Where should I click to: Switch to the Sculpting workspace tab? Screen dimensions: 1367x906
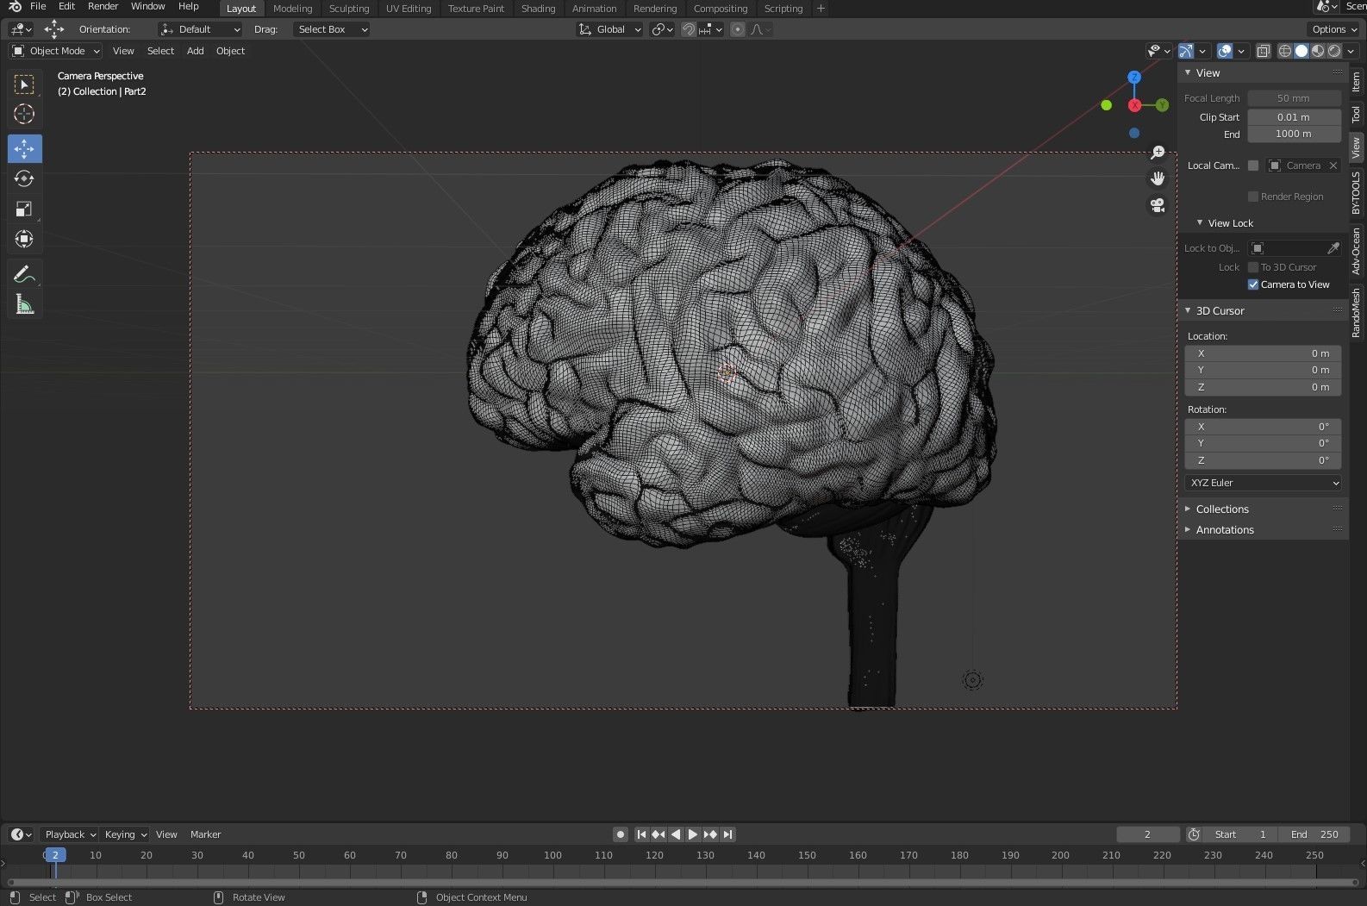[x=348, y=9]
